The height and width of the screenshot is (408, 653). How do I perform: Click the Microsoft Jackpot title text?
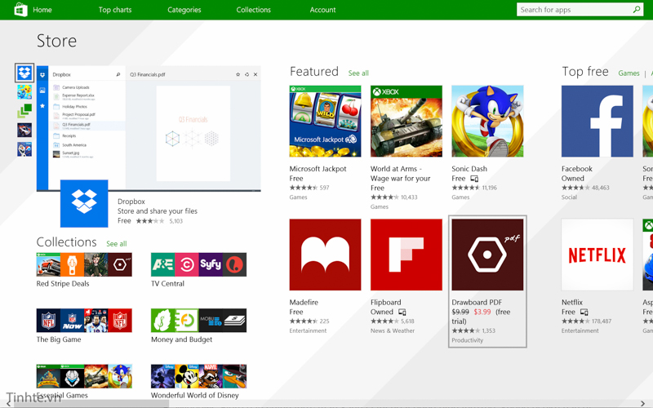318,169
